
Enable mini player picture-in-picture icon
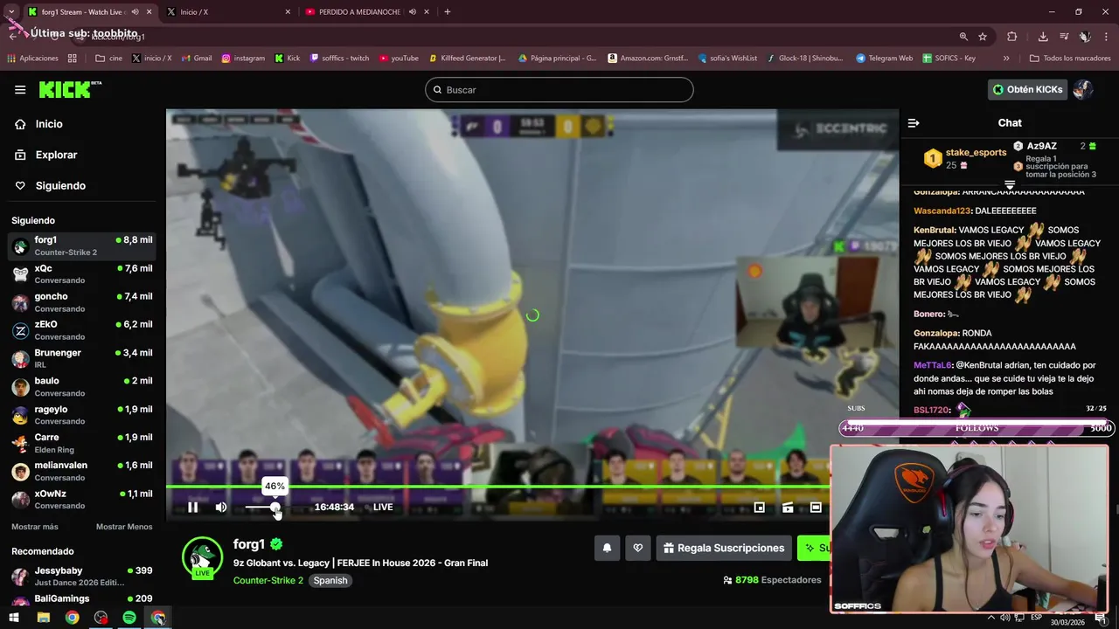760,507
